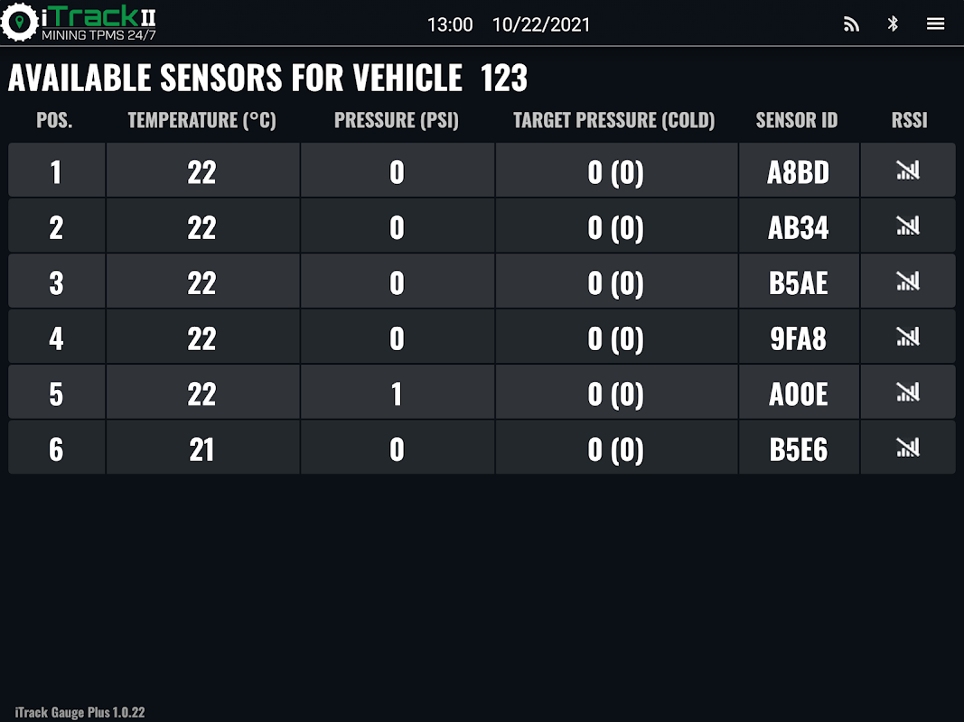Viewport: 964px width, 722px height.
Task: Tap the wireless feed signal icon
Action: pyautogui.click(x=851, y=24)
